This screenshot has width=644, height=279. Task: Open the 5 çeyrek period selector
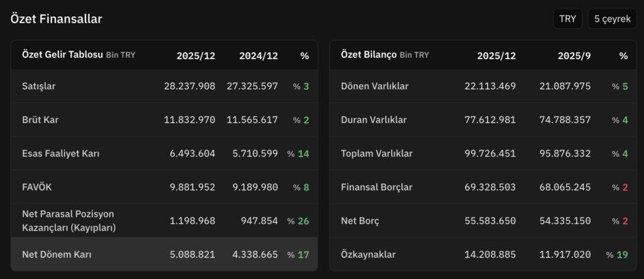[612, 19]
